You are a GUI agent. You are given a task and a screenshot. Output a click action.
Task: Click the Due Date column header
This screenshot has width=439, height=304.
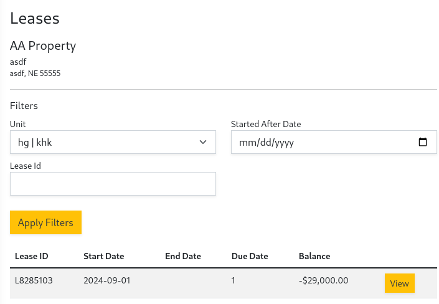(249, 256)
